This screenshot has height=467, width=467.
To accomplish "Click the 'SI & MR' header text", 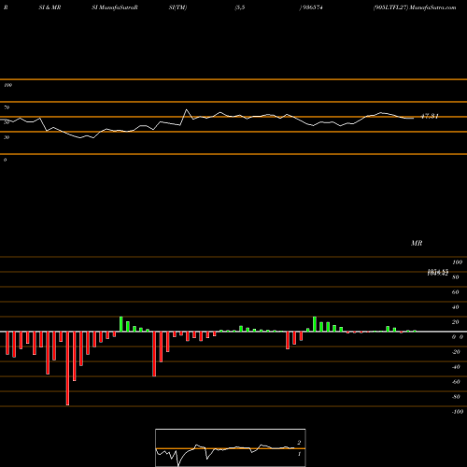I will 50,7.
